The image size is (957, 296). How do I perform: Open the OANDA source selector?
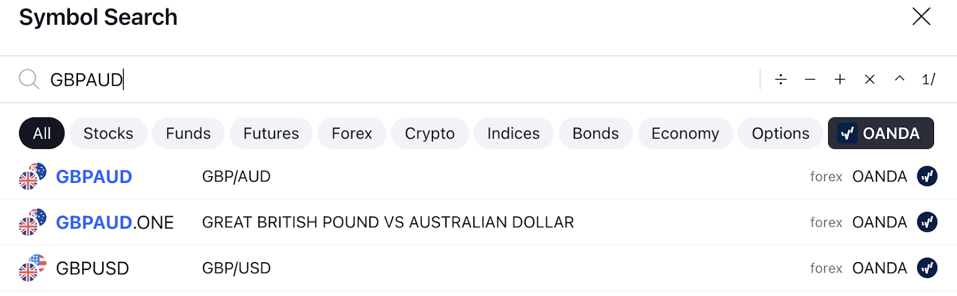point(881,133)
